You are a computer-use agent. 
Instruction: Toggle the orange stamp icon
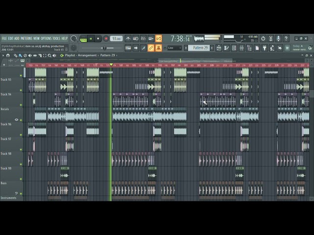coord(158,48)
